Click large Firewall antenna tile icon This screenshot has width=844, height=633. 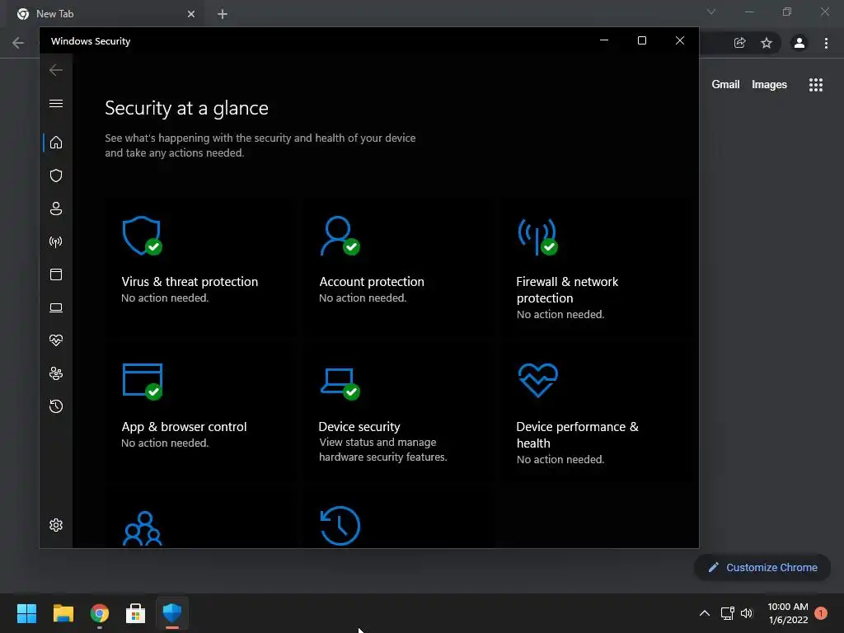pos(537,237)
